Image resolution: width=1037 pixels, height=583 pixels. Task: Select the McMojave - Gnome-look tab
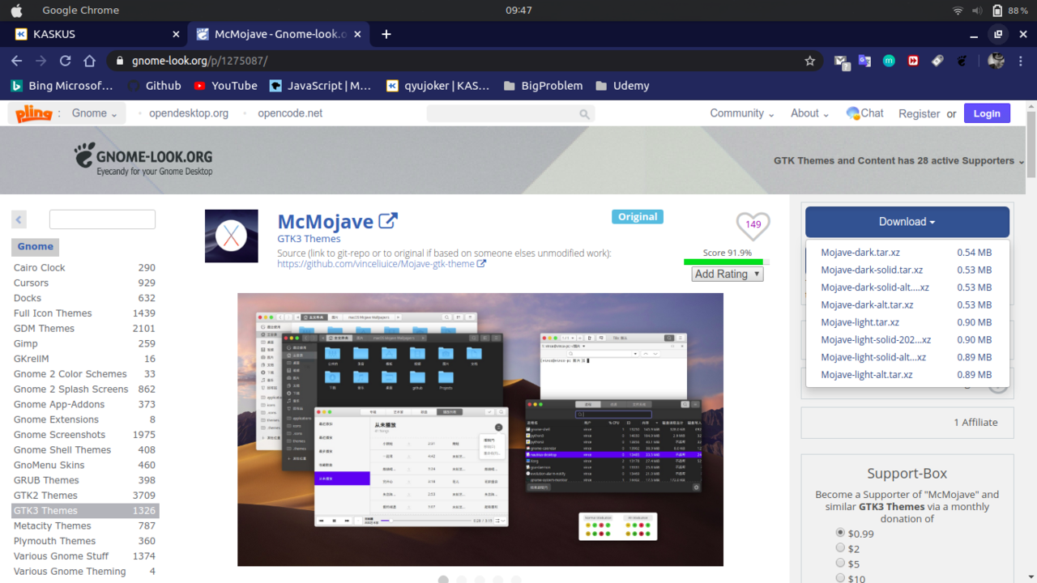[x=279, y=34]
